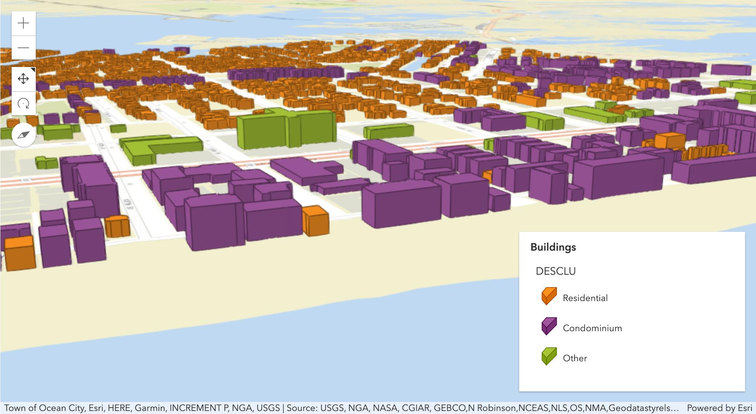This screenshot has height=414, width=756.
Task: Zoom out with the minus button
Action: (x=23, y=48)
